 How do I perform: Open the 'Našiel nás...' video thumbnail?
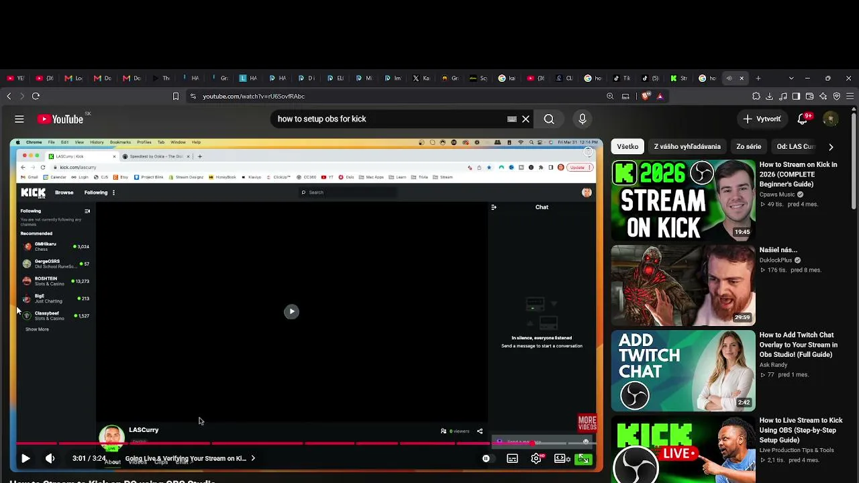(683, 286)
